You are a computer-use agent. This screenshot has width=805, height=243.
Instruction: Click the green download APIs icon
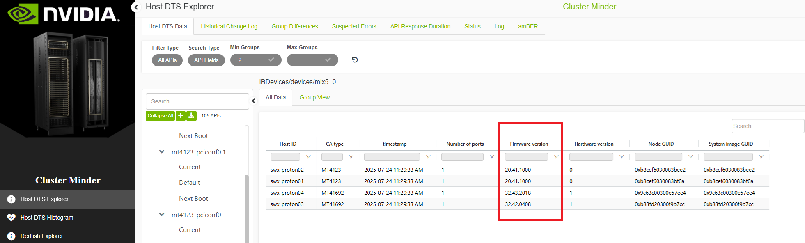pyautogui.click(x=191, y=116)
